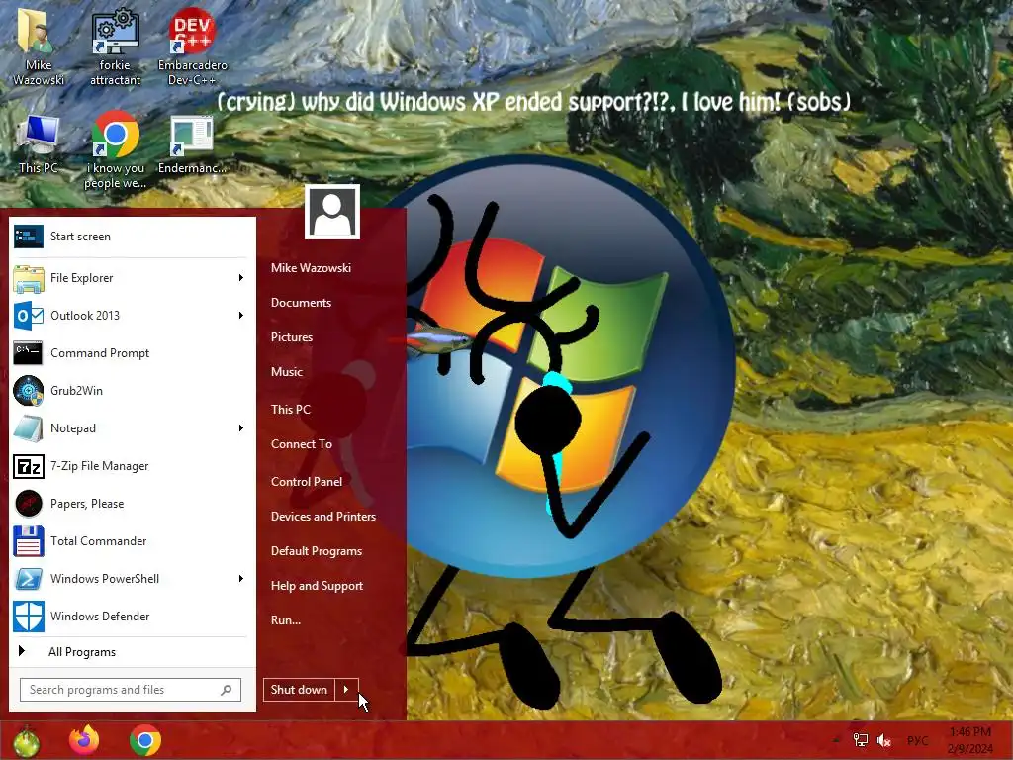This screenshot has width=1013, height=760.
Task: Open Control Panel
Action: pyautogui.click(x=307, y=482)
